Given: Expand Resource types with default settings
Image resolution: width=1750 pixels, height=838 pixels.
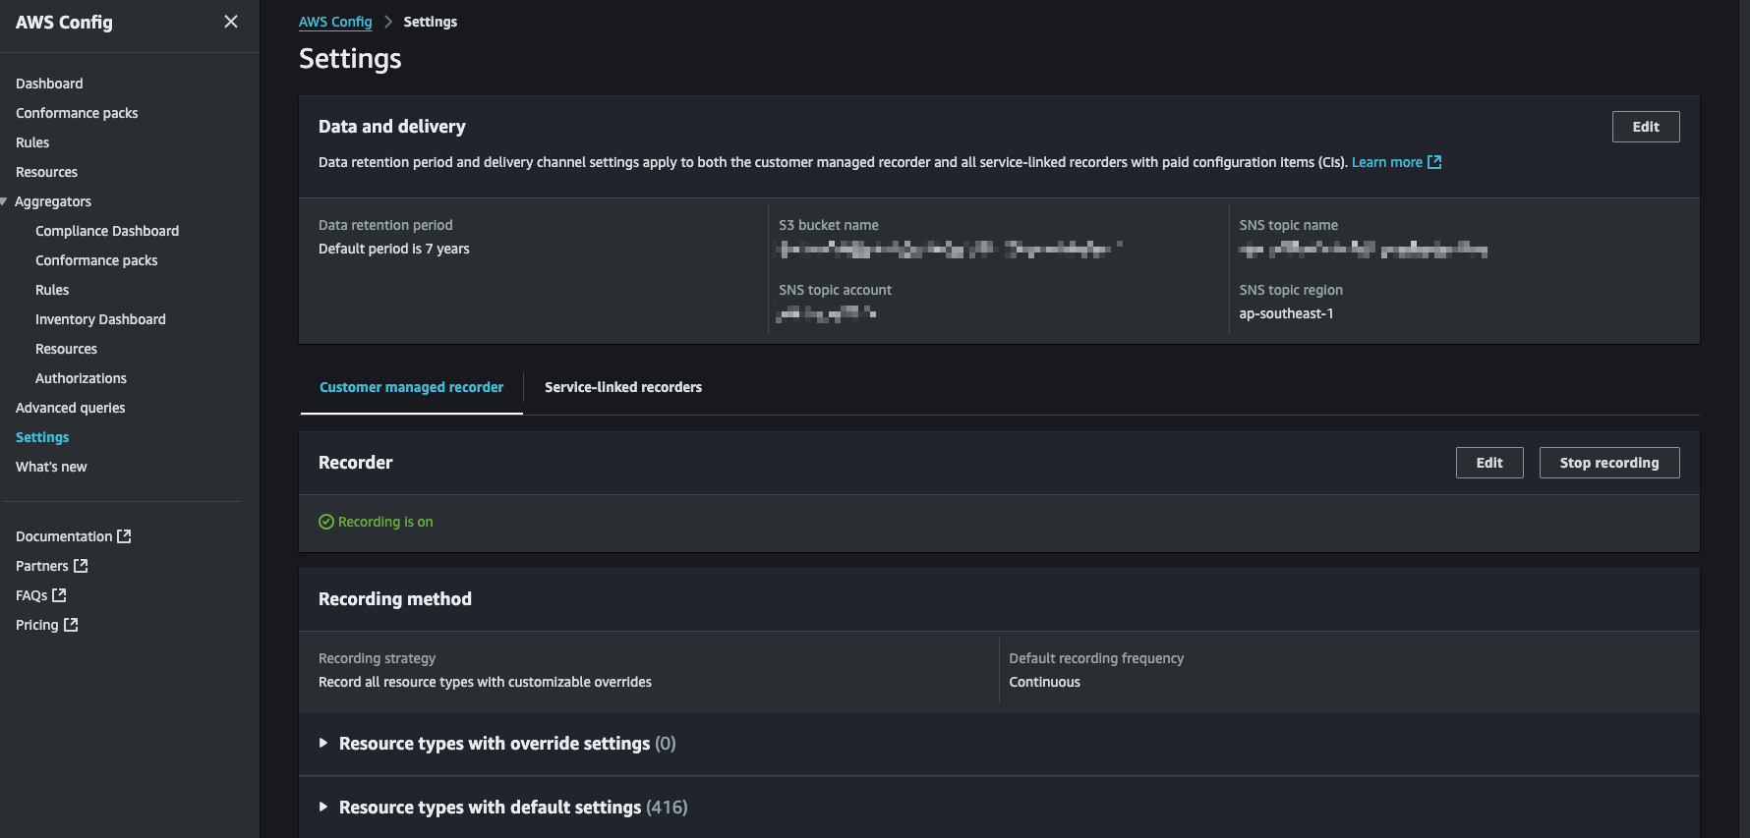Looking at the screenshot, I should (323, 807).
